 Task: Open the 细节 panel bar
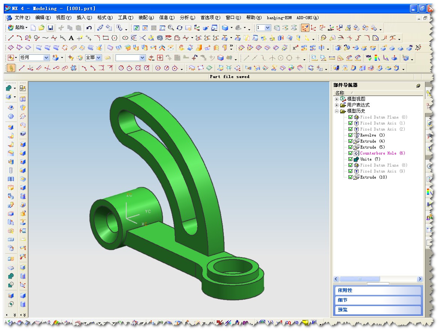click(378, 300)
